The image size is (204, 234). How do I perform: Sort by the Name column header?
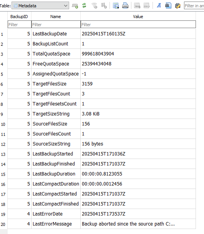click(x=56, y=17)
